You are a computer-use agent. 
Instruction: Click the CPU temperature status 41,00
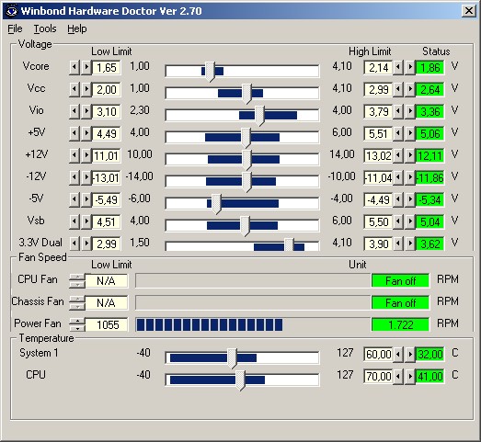pos(430,377)
